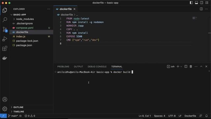Click Ln 8, Col 1 position indicator
This screenshot has height=119, width=211.
(145, 116)
